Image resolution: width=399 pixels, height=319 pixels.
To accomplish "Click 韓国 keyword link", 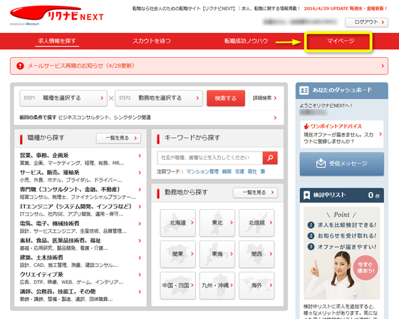I will coord(227,171).
